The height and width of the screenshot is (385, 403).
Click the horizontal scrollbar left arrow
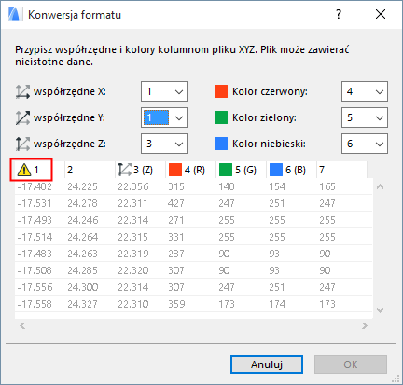(x=22, y=325)
